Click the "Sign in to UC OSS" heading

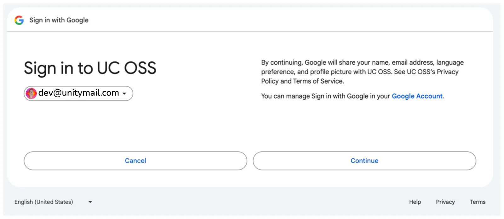point(90,68)
